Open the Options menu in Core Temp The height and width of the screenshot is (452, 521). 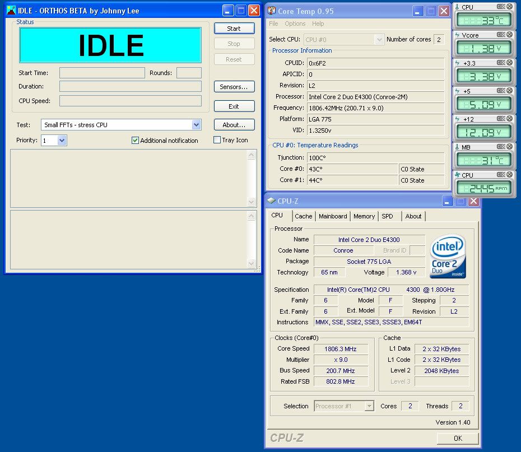pyautogui.click(x=295, y=24)
